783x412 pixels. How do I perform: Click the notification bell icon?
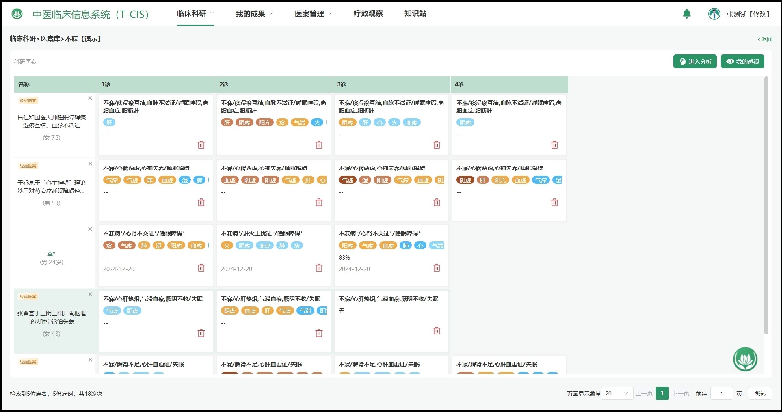(686, 14)
